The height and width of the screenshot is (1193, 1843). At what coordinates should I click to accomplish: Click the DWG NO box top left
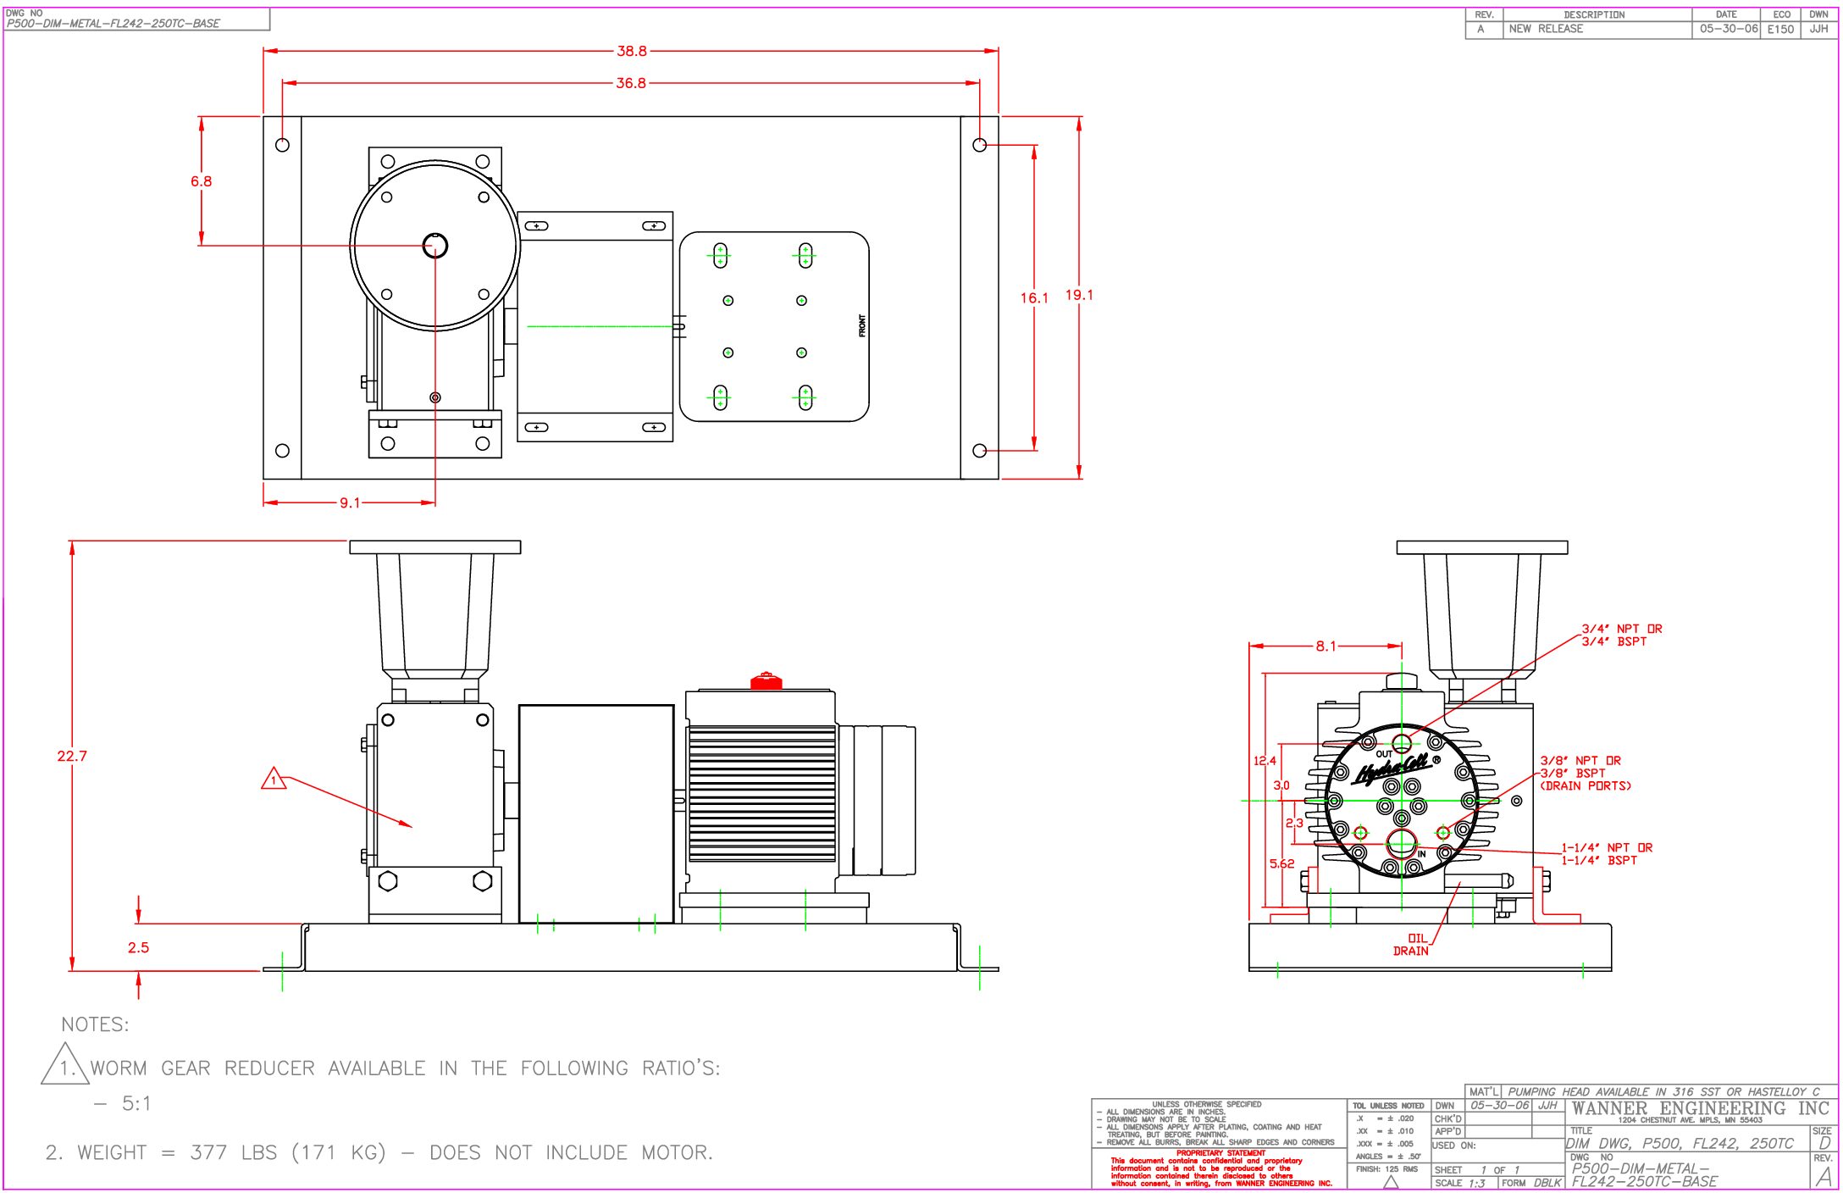pyautogui.click(x=136, y=19)
